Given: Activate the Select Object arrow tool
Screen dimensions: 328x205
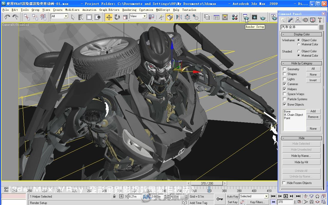Looking at the screenshot, I should click(73, 17).
